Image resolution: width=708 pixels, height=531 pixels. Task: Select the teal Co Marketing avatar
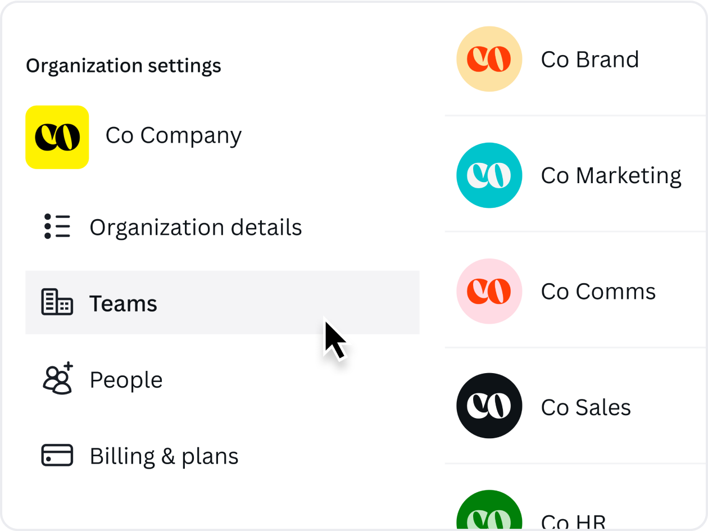click(489, 175)
